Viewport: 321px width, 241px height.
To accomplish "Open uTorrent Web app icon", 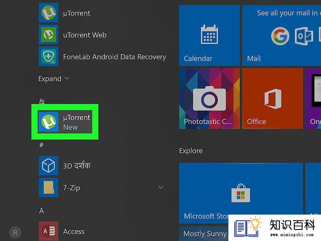I will [49, 34].
